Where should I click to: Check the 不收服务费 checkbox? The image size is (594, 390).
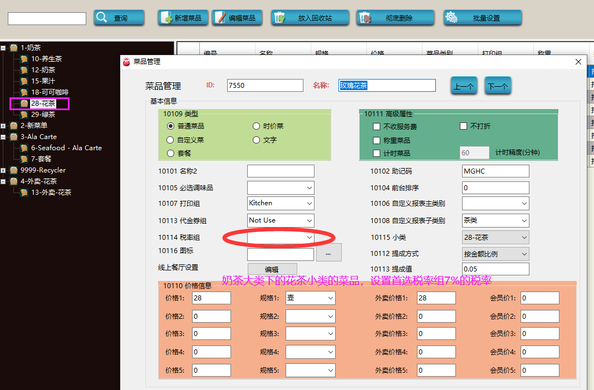click(376, 126)
